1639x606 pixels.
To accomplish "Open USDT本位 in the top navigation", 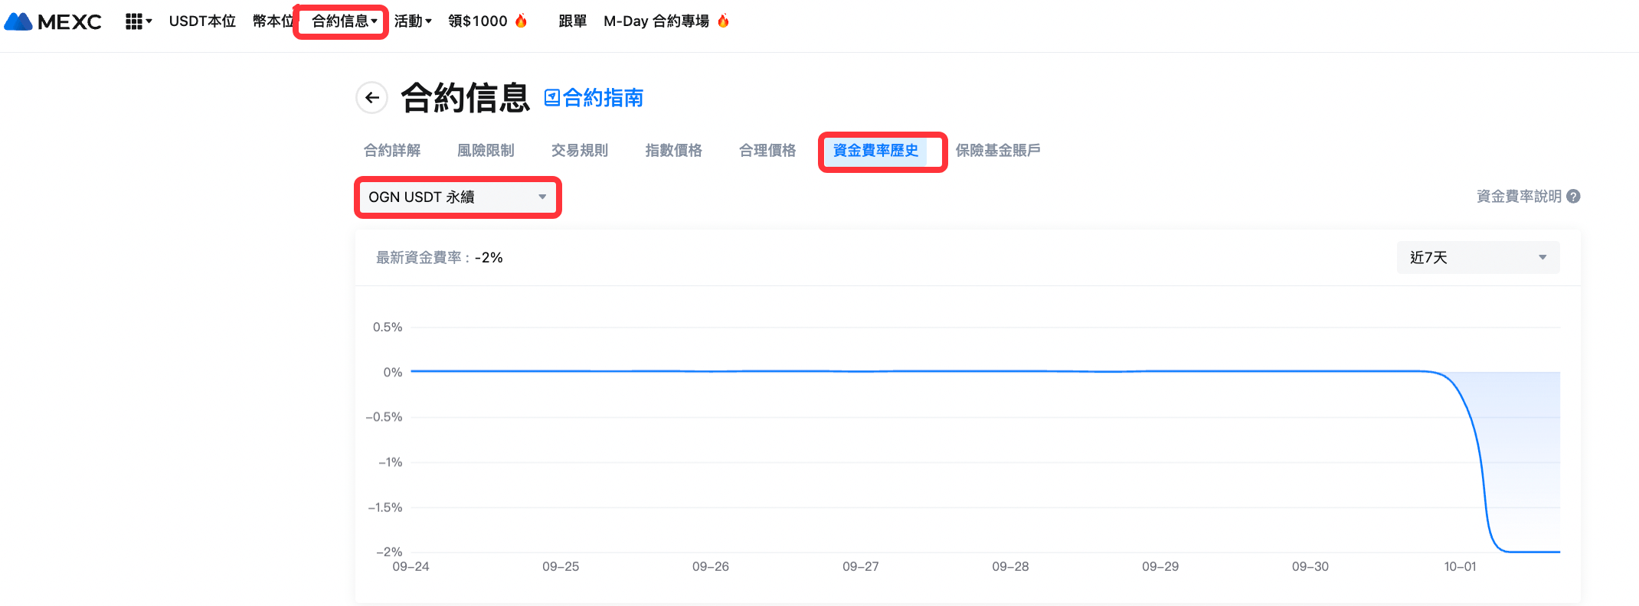I will (202, 21).
